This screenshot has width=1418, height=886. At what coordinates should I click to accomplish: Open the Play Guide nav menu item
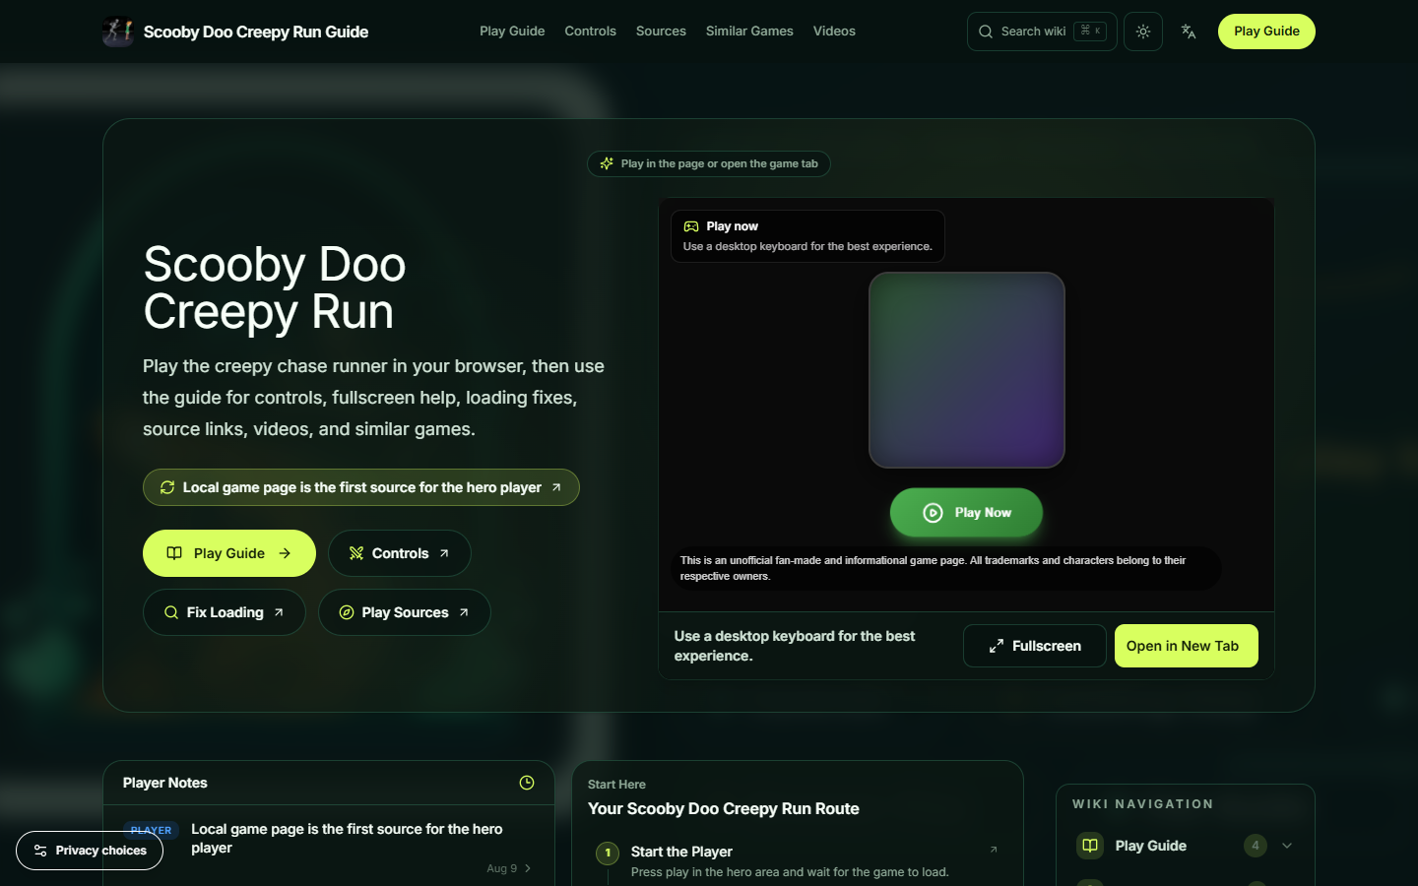[512, 32]
